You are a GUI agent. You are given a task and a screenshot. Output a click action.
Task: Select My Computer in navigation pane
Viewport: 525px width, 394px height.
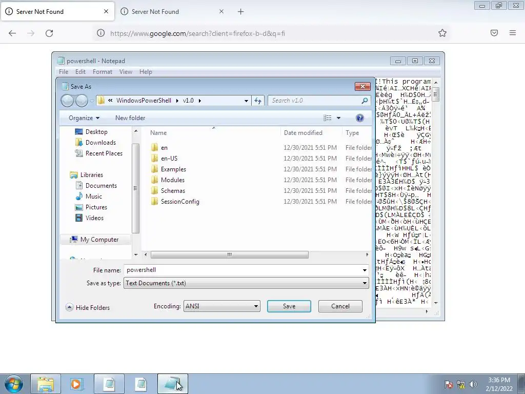[99, 240]
